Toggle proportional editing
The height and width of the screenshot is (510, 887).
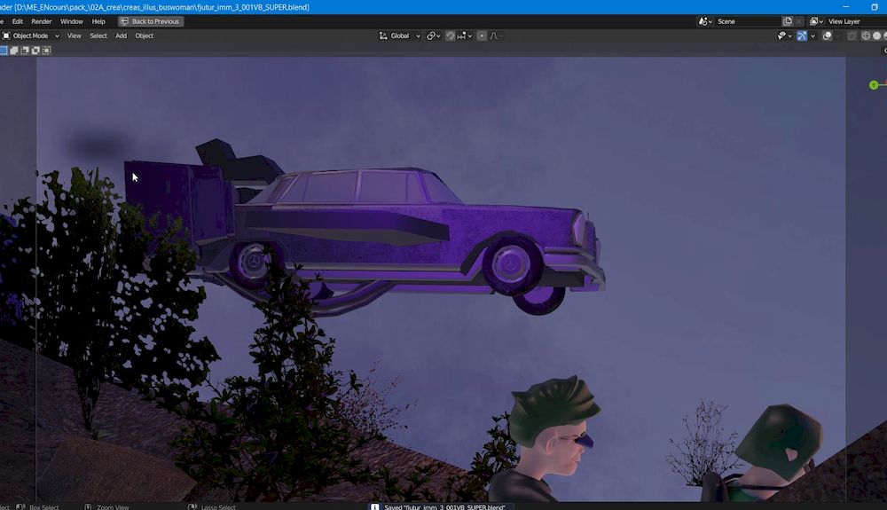coord(482,36)
